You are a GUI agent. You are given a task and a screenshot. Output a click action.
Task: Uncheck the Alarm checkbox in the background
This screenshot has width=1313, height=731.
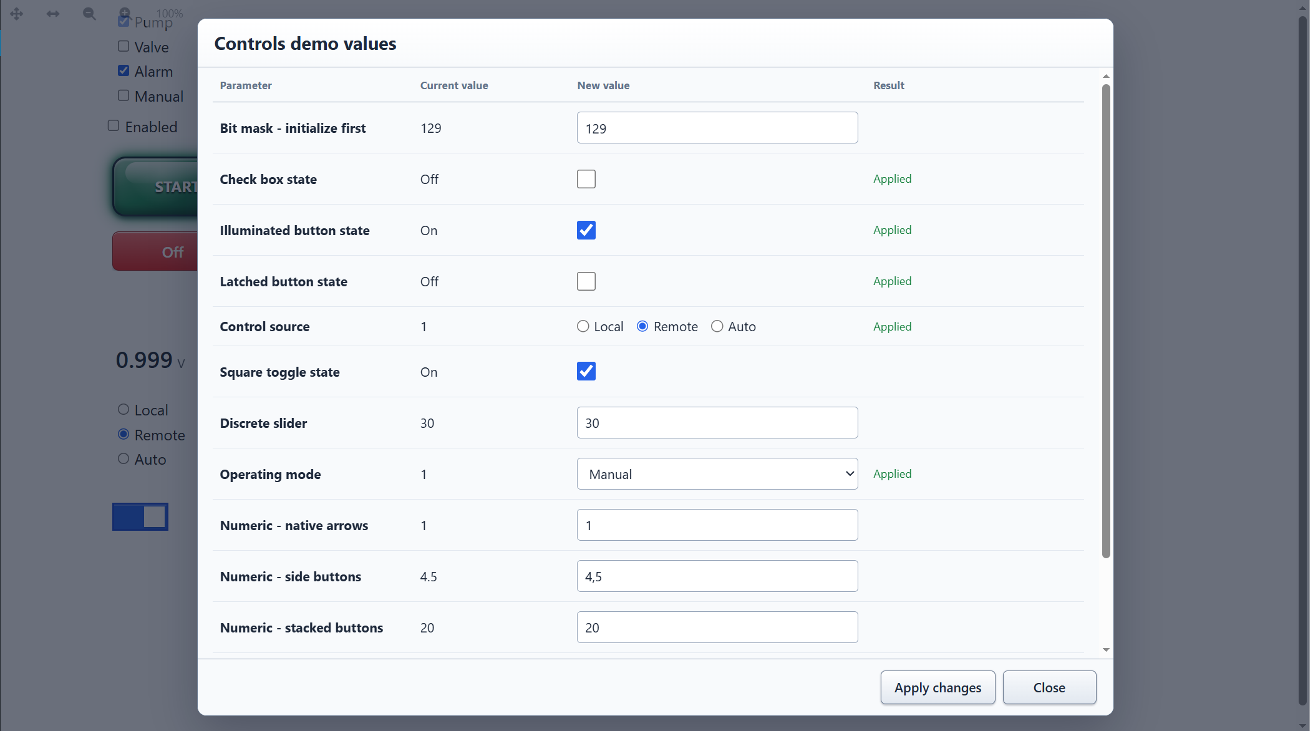[124, 70]
